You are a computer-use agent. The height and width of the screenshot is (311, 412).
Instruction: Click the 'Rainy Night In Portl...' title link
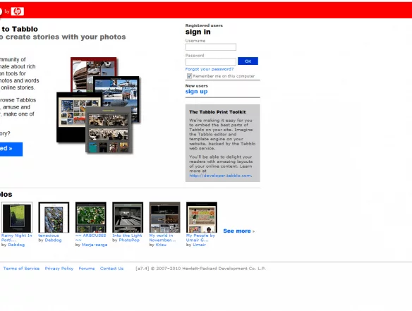click(x=16, y=238)
